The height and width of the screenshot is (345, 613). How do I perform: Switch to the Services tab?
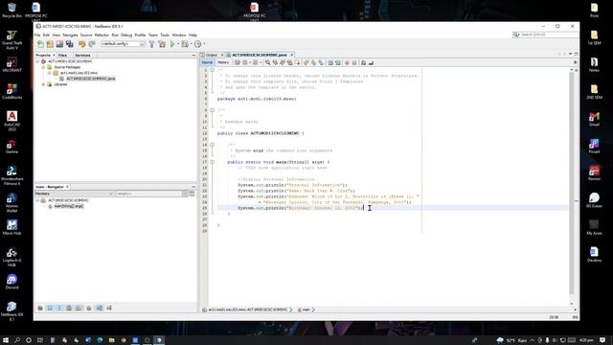pos(82,56)
